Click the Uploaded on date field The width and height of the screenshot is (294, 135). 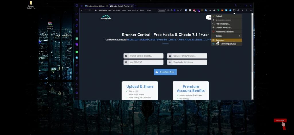tap(187, 56)
